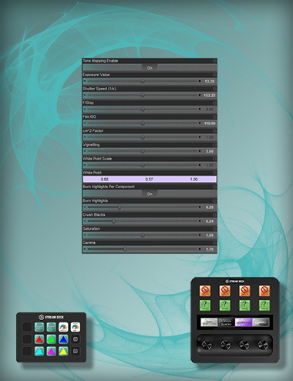This screenshot has width=293, height=381.
Task: Click the Shutter Speed value field
Action: click(x=210, y=96)
